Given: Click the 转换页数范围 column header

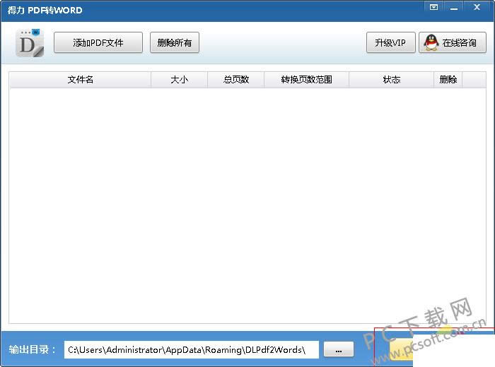Looking at the screenshot, I should pyautogui.click(x=306, y=80).
